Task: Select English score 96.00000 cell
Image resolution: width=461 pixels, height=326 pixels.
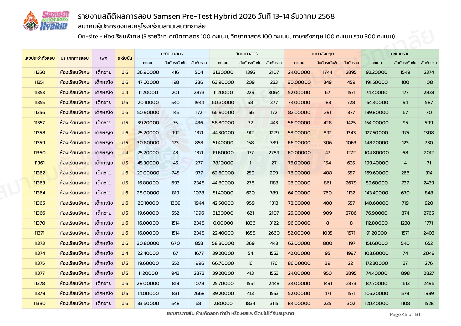Action: 299,223
